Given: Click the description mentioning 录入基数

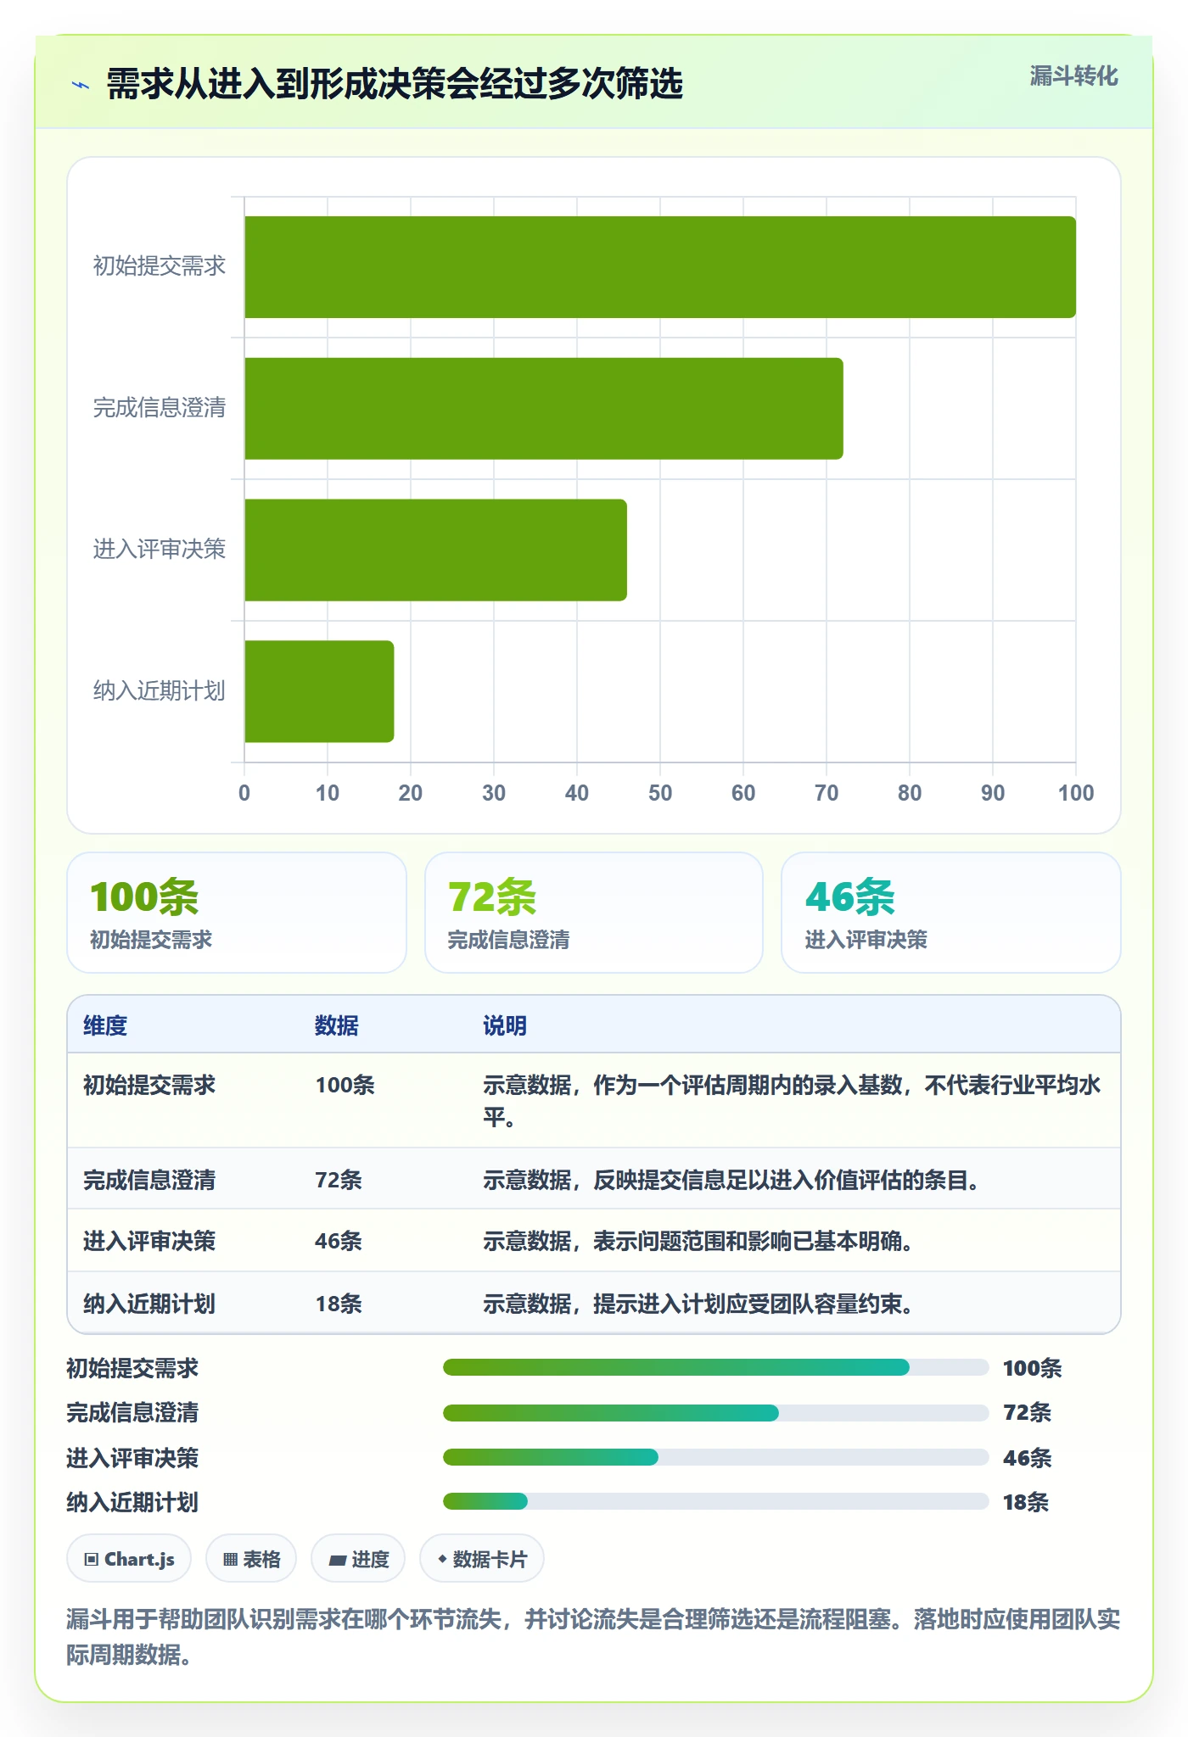Looking at the screenshot, I should [x=793, y=1101].
